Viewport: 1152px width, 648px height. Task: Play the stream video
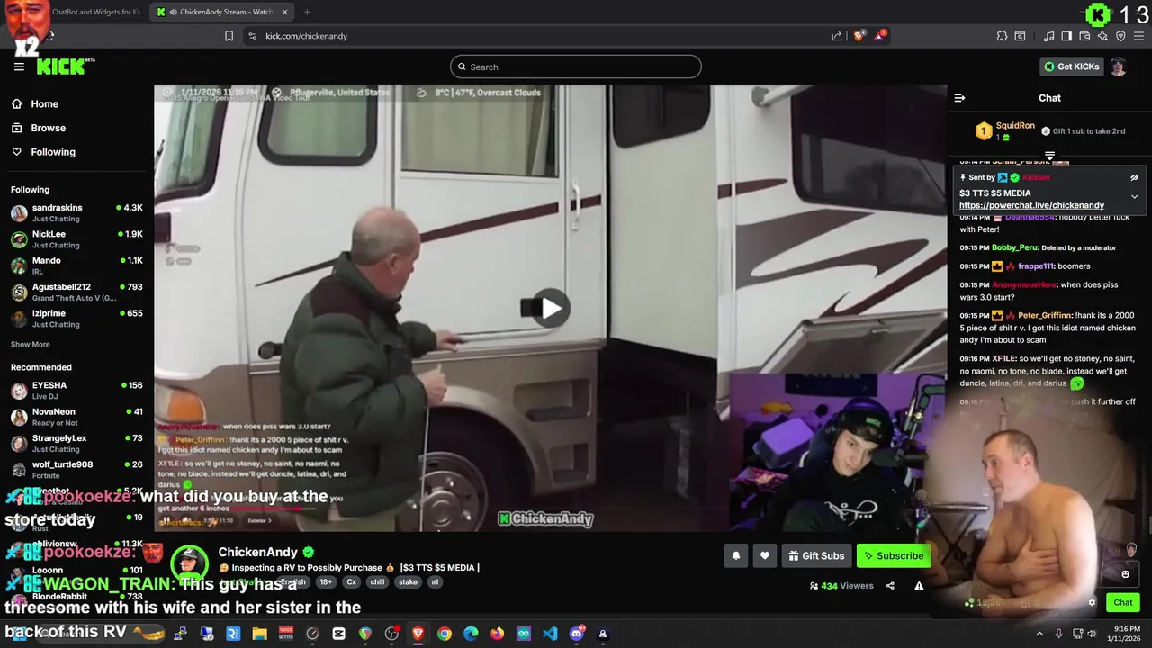pyautogui.click(x=551, y=309)
